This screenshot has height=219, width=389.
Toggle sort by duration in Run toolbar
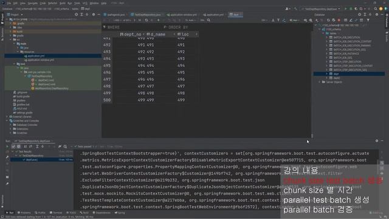(31, 147)
